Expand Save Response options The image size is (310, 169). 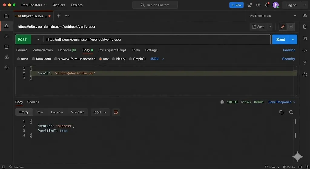tap(294, 102)
